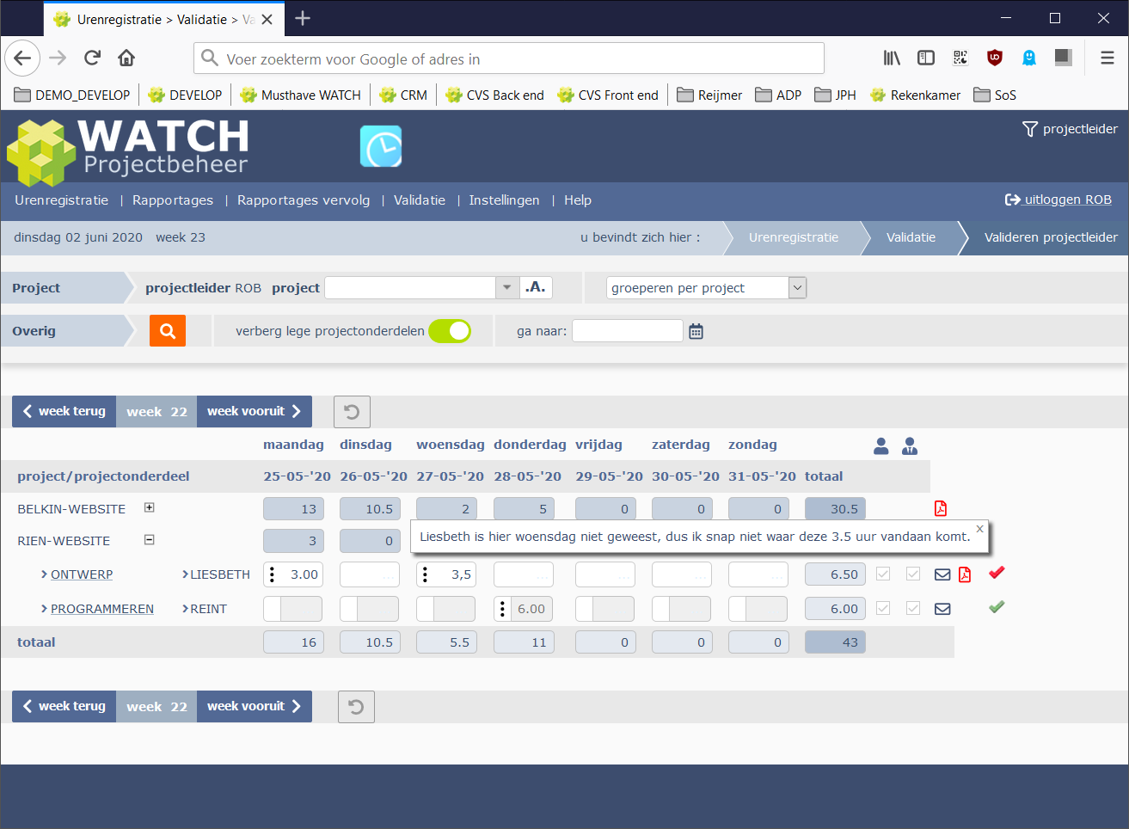The image size is (1129, 829).
Task: Click the clock icon in the header
Action: click(x=381, y=147)
